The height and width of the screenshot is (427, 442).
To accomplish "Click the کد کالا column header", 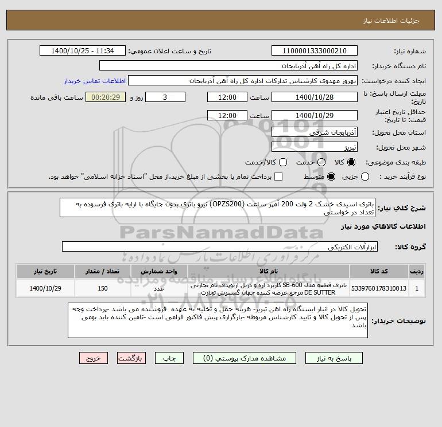I will [379, 271].
